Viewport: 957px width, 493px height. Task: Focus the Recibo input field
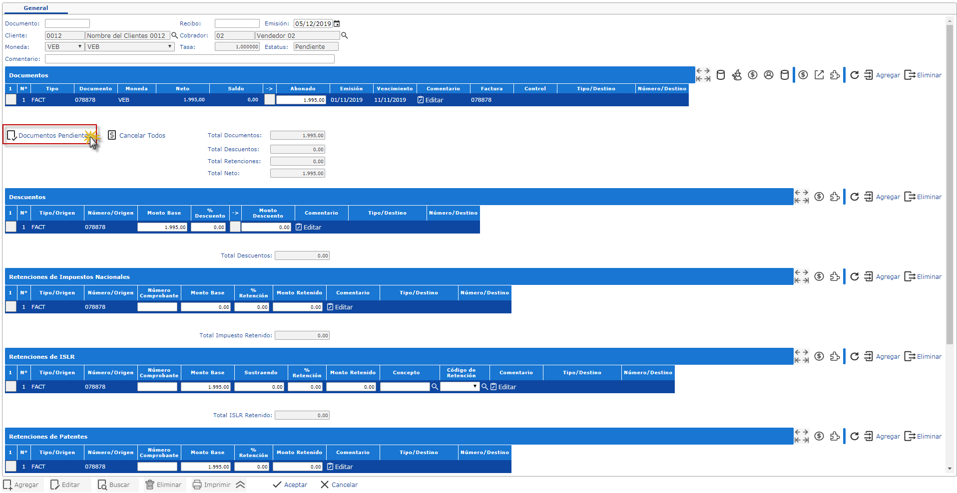(x=237, y=23)
